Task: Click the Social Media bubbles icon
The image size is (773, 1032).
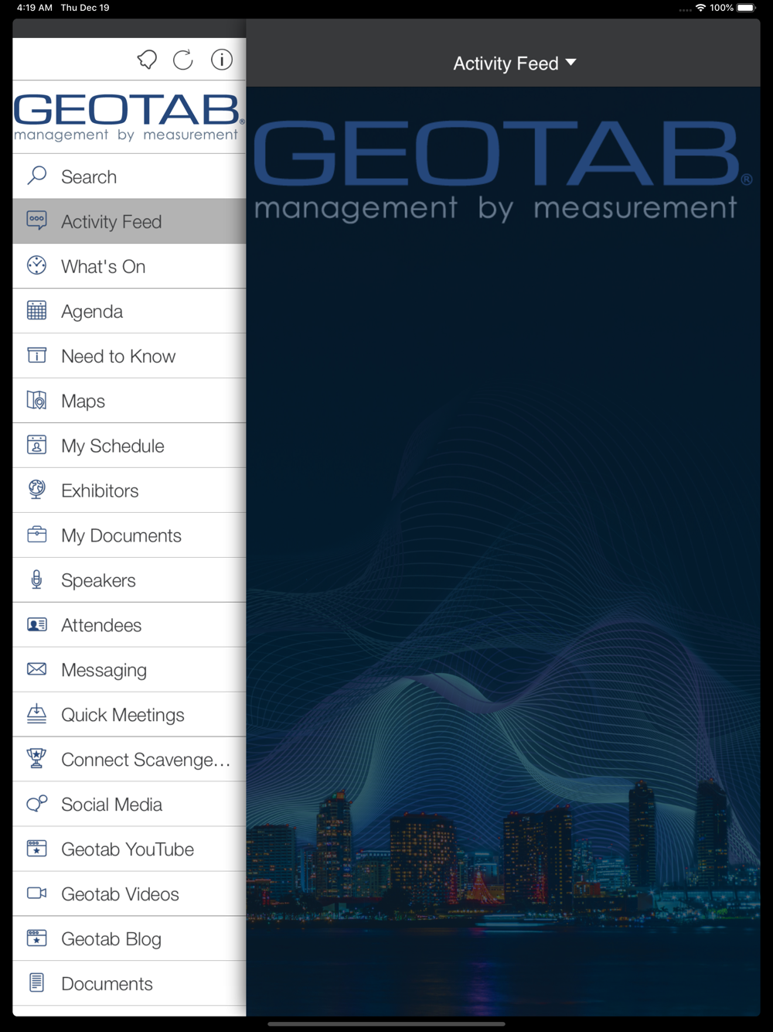Action: [36, 804]
